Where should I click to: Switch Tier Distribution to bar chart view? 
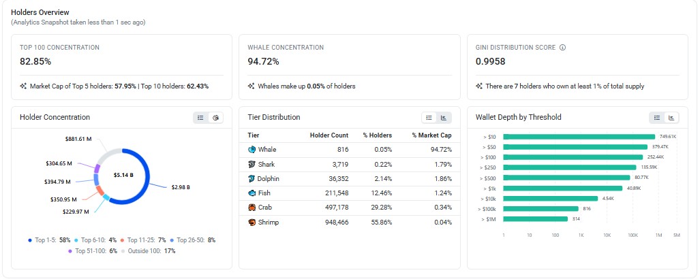coord(444,118)
